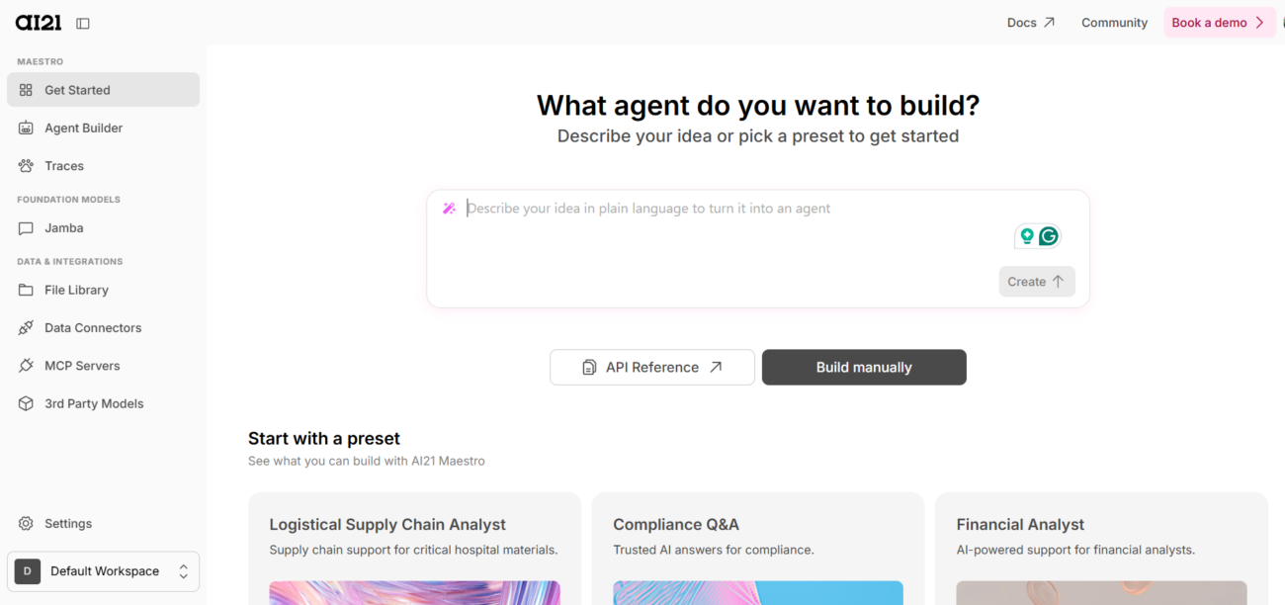This screenshot has height=605, width=1285.
Task: Select the Traces icon in sidebar
Action: 26,166
